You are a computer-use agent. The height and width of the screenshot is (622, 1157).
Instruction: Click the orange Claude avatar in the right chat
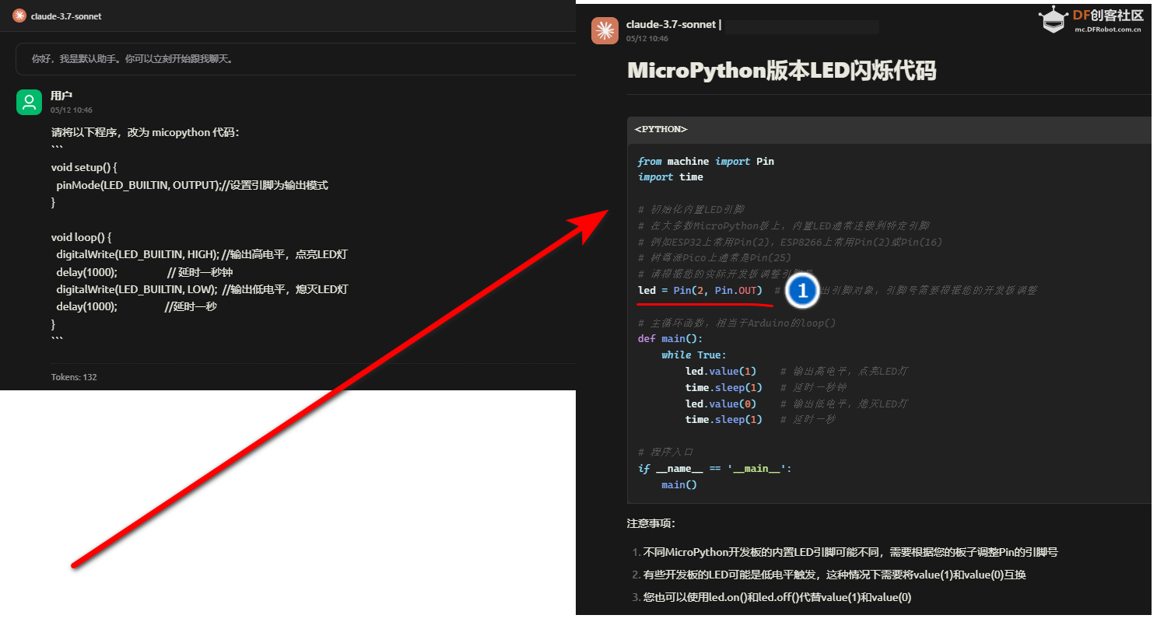tap(605, 30)
